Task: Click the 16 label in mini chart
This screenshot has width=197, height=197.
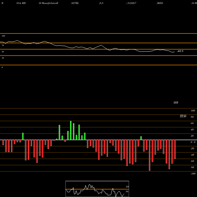Action: [127, 191]
